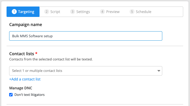Go to the Settings step tab
The width and height of the screenshot is (190, 106).
pyautogui.click(x=80, y=12)
